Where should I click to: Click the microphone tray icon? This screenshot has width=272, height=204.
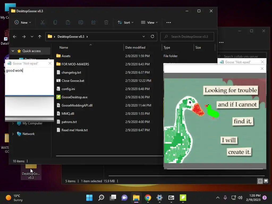click(225, 198)
